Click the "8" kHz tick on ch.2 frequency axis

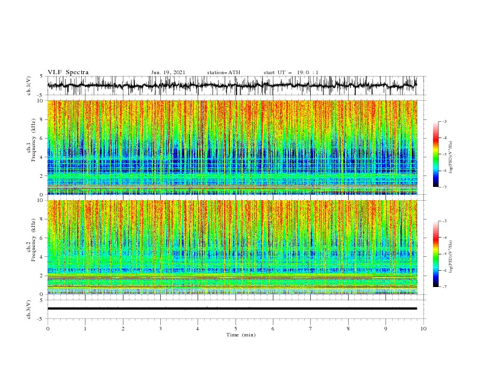pyautogui.click(x=42, y=219)
